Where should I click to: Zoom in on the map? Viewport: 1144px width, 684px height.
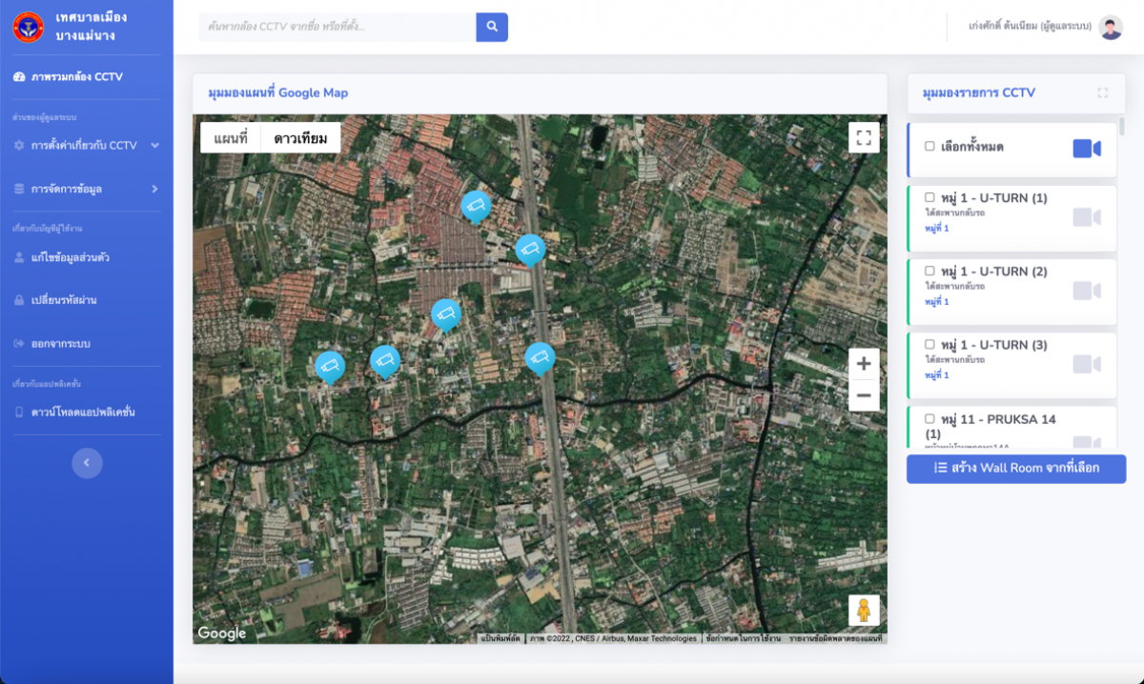[864, 364]
